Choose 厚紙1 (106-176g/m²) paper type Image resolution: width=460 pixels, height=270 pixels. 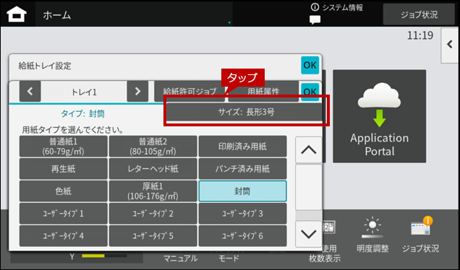153,191
